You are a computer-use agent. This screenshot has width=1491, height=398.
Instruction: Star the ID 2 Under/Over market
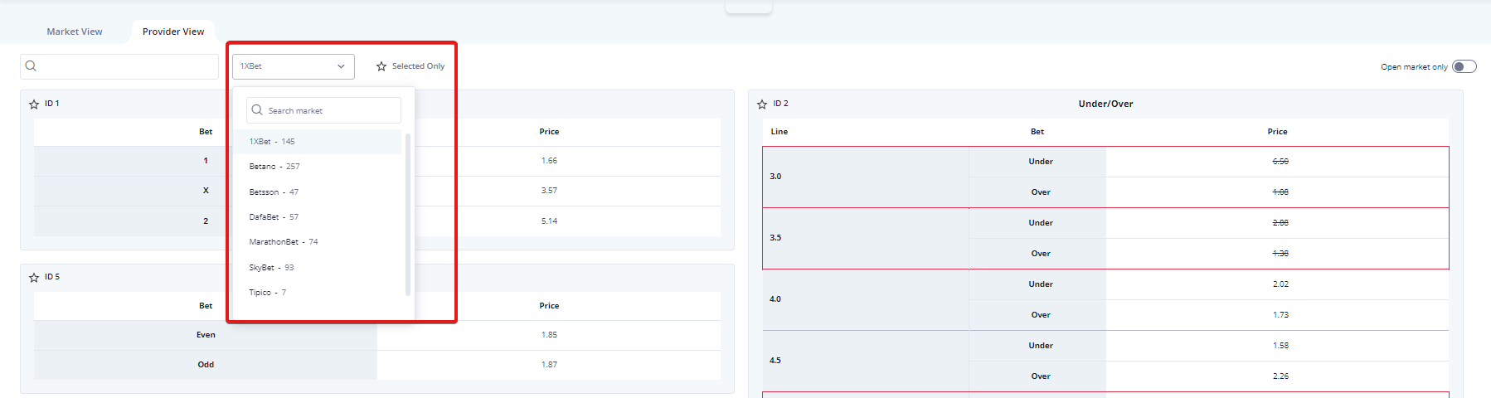tap(762, 104)
